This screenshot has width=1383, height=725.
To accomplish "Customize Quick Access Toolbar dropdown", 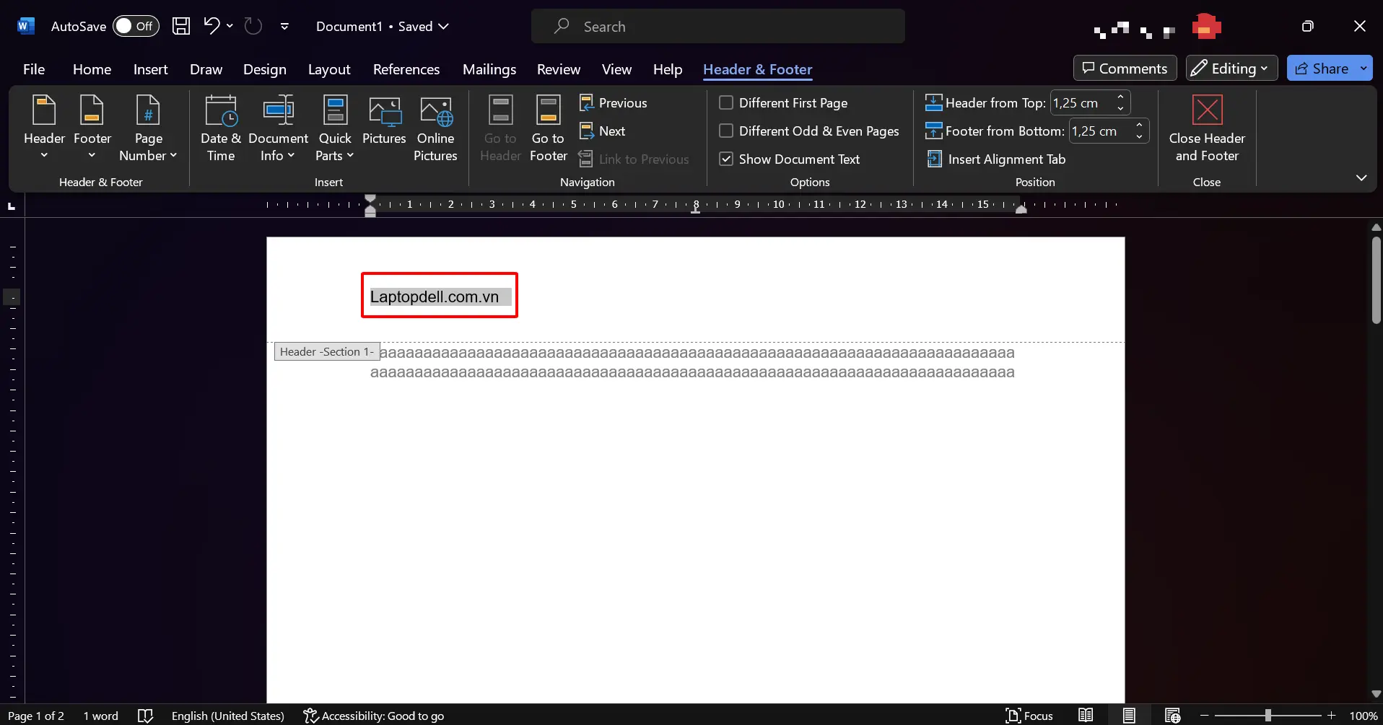I will click(x=285, y=27).
